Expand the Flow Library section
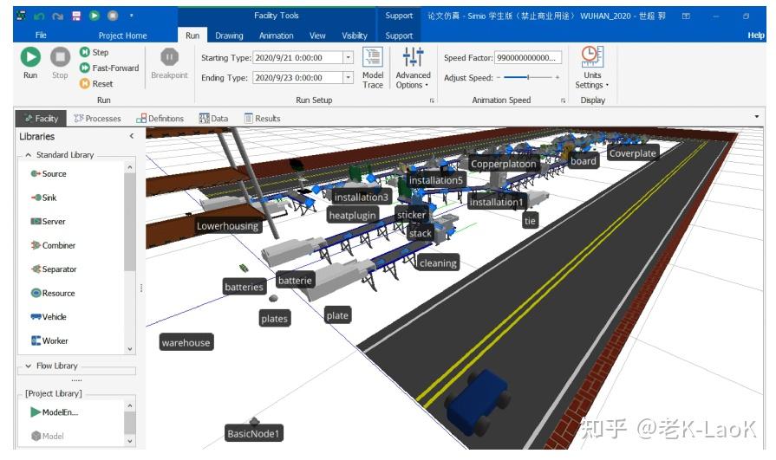Image resolution: width=776 pixels, height=460 pixels. (29, 366)
